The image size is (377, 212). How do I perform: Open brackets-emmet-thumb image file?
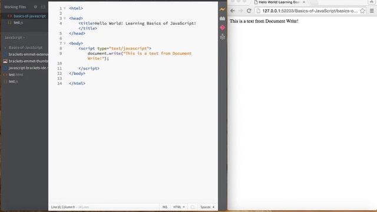pos(28,61)
